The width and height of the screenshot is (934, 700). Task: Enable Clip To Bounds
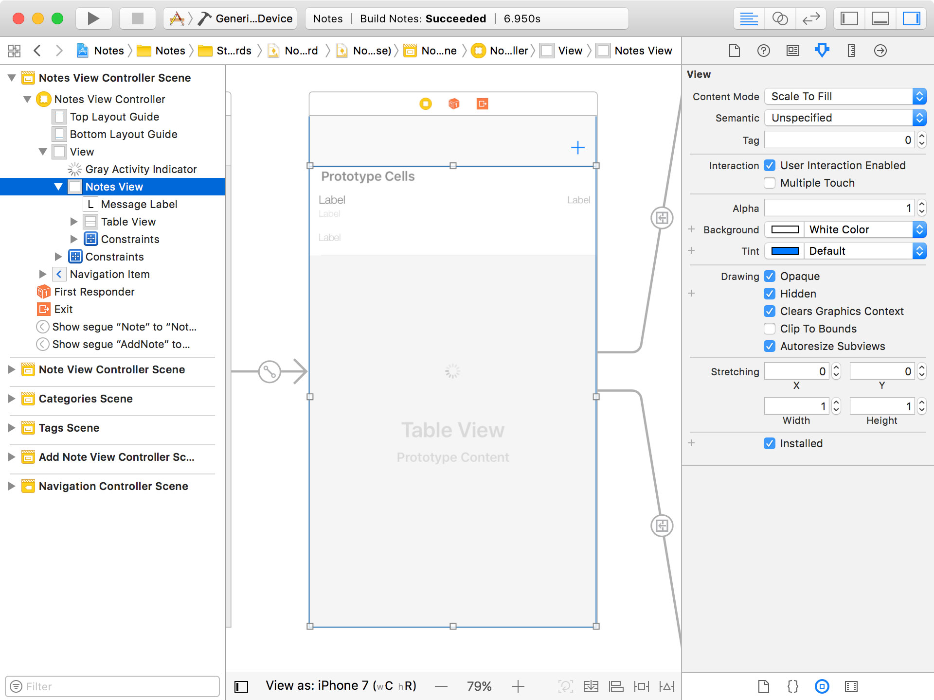click(x=770, y=329)
